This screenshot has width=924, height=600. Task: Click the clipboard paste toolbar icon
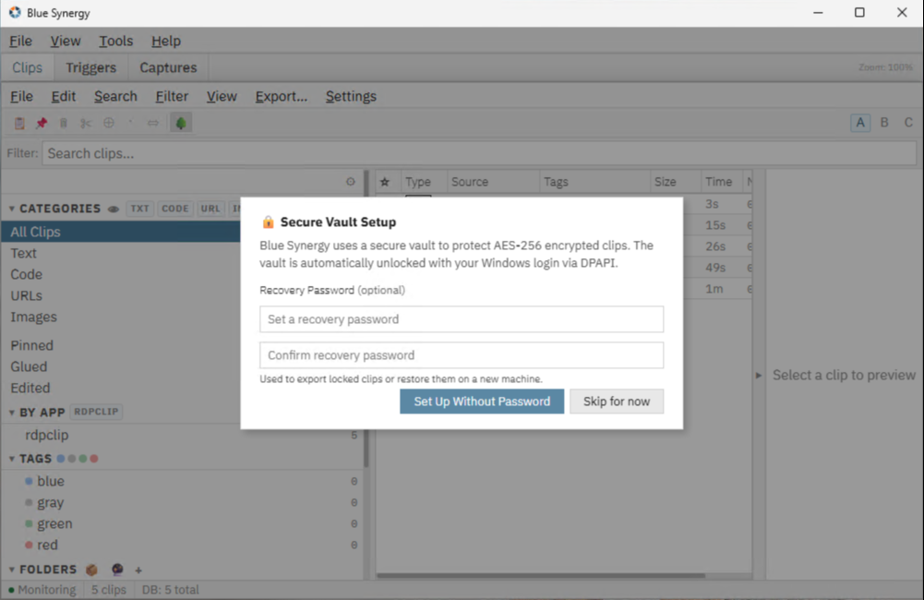(x=19, y=123)
